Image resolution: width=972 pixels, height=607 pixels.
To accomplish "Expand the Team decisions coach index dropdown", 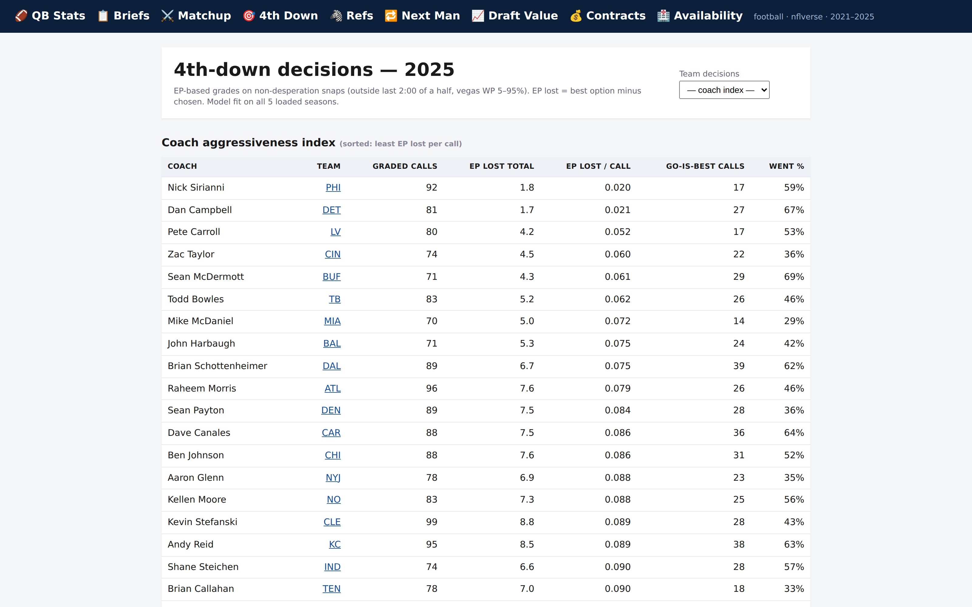I will (x=724, y=90).
